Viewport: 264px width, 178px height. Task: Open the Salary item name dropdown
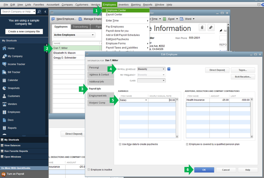(x=146, y=100)
